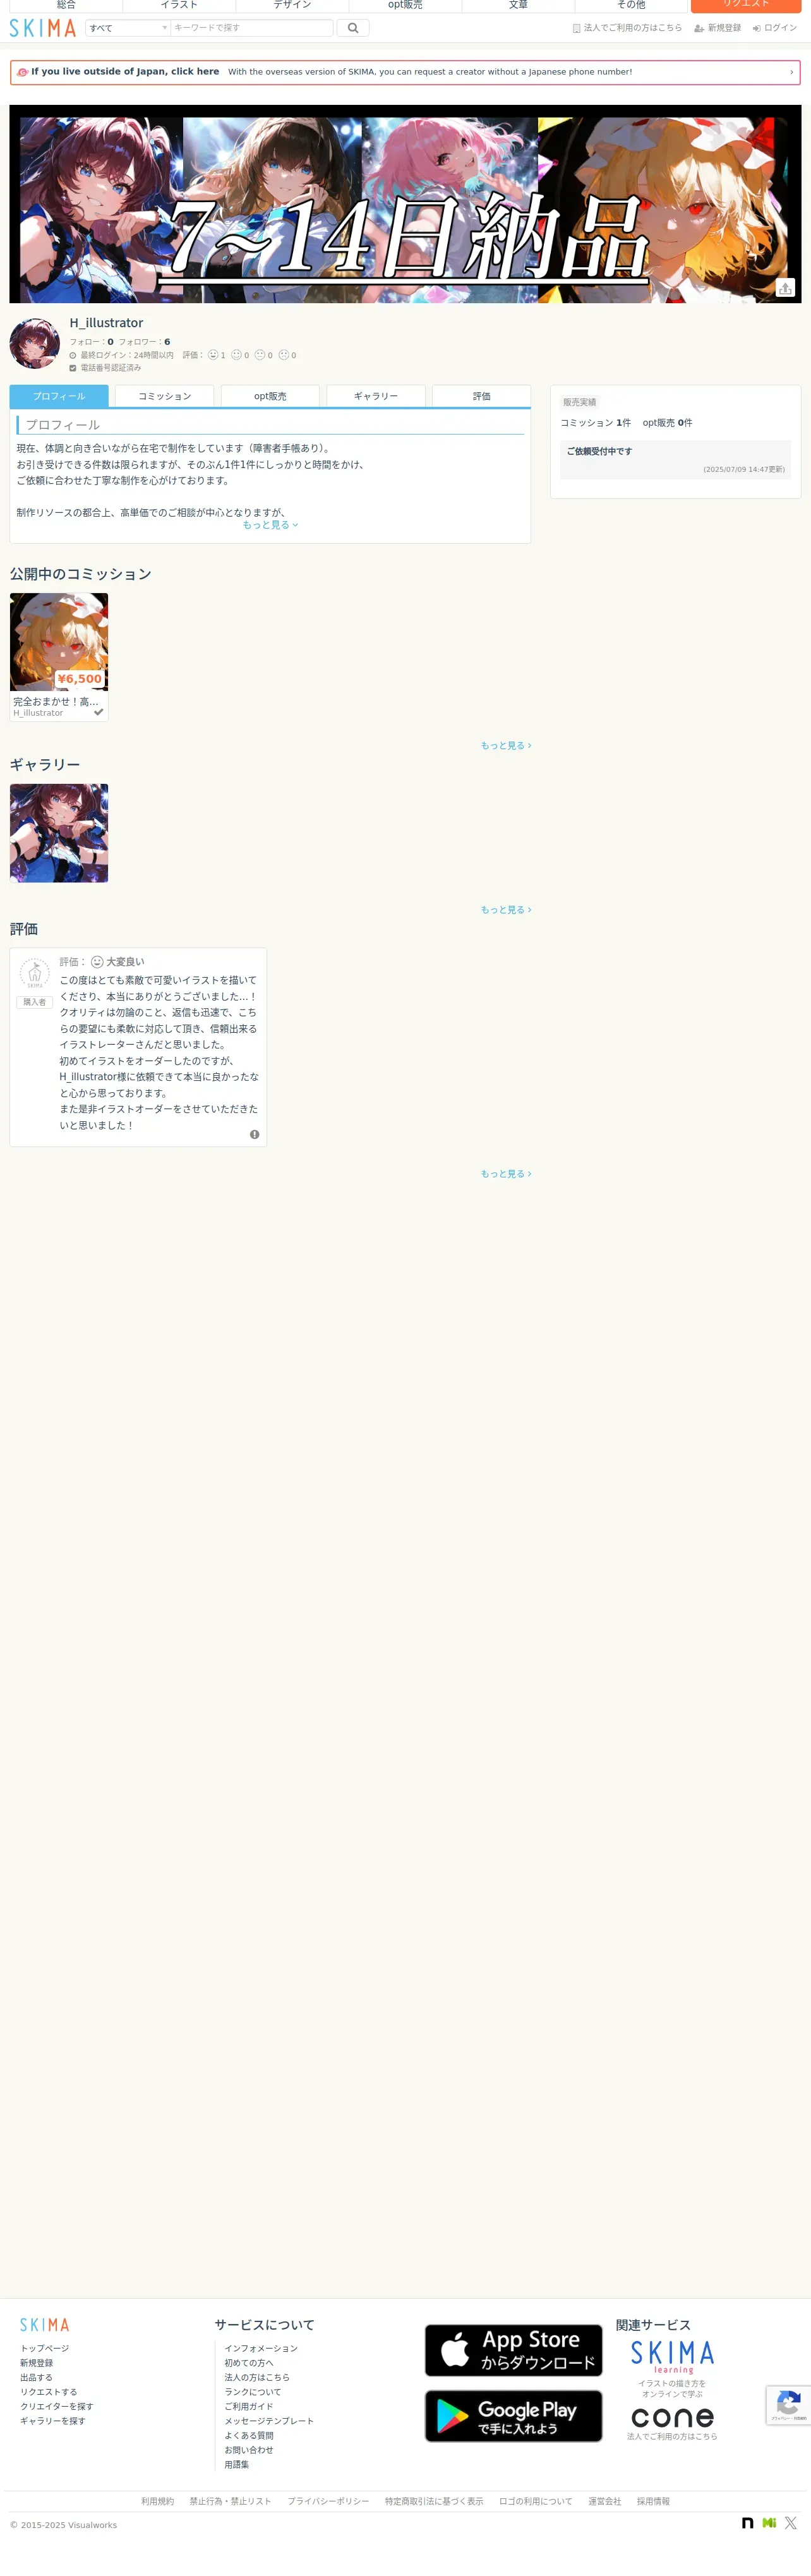Open the 文章 top menu

pos(518,5)
